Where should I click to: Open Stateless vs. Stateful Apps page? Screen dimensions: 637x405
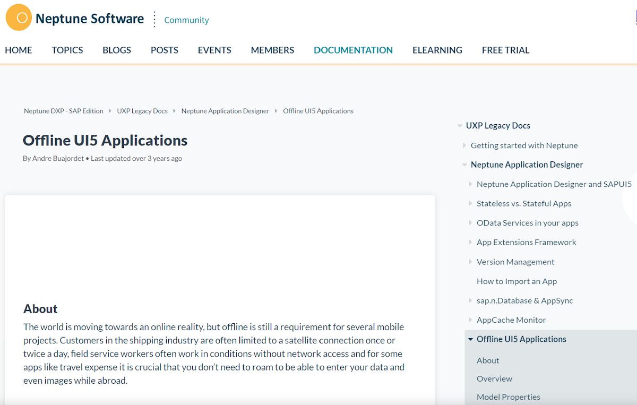(524, 203)
